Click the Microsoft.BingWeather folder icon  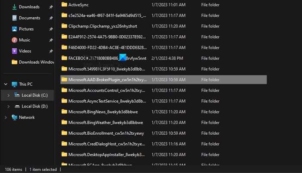(x=64, y=122)
